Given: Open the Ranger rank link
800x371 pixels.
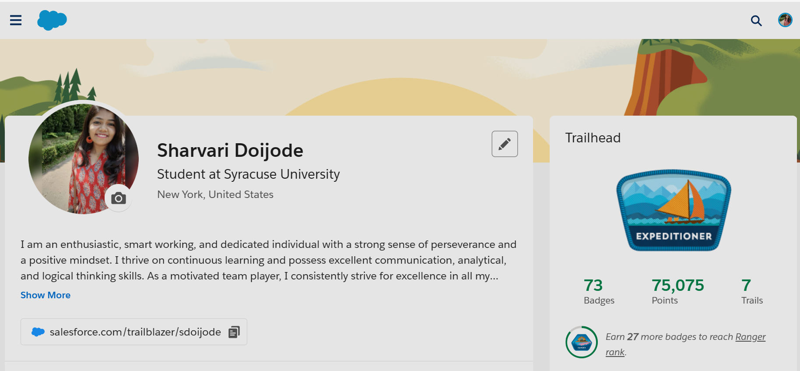Looking at the screenshot, I should (x=750, y=337).
